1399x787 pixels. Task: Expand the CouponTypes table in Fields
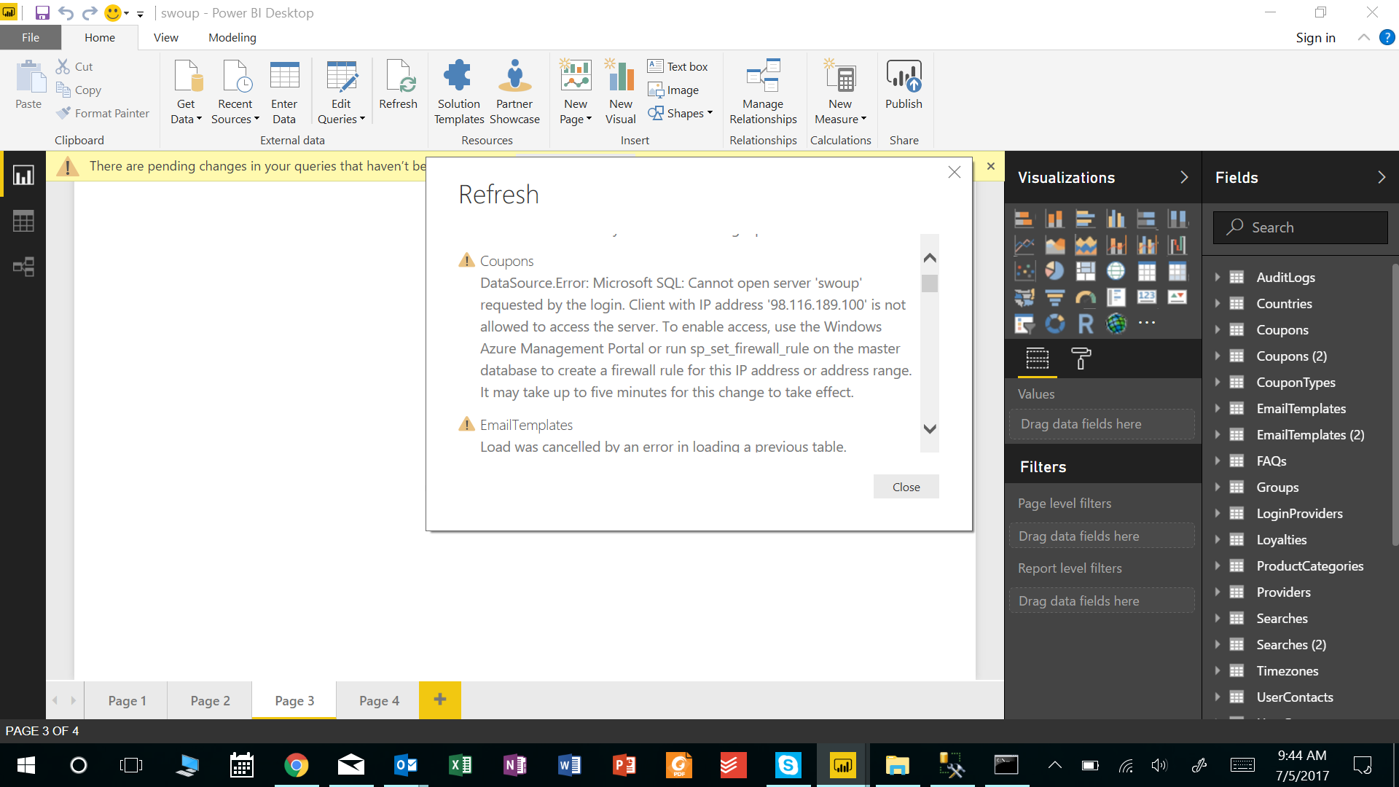click(1217, 382)
